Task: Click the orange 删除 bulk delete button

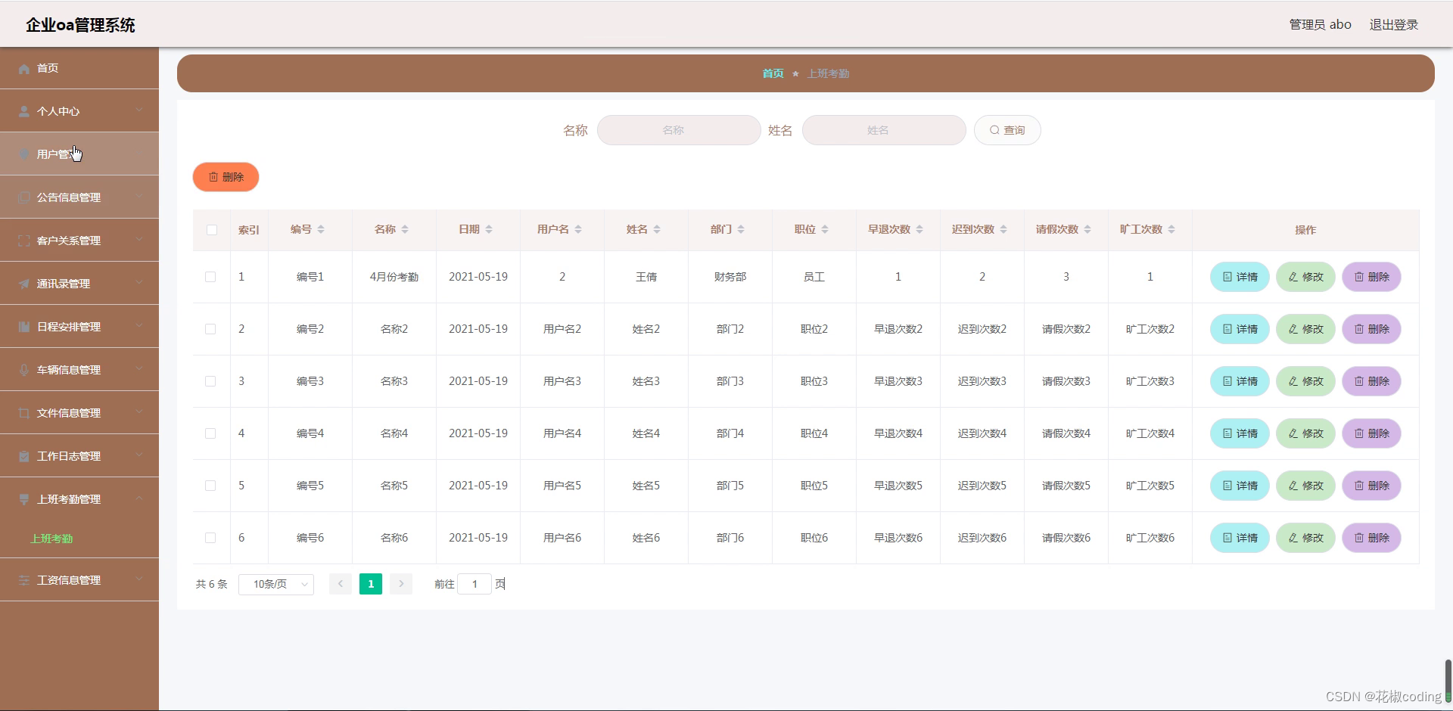Action: point(226,177)
